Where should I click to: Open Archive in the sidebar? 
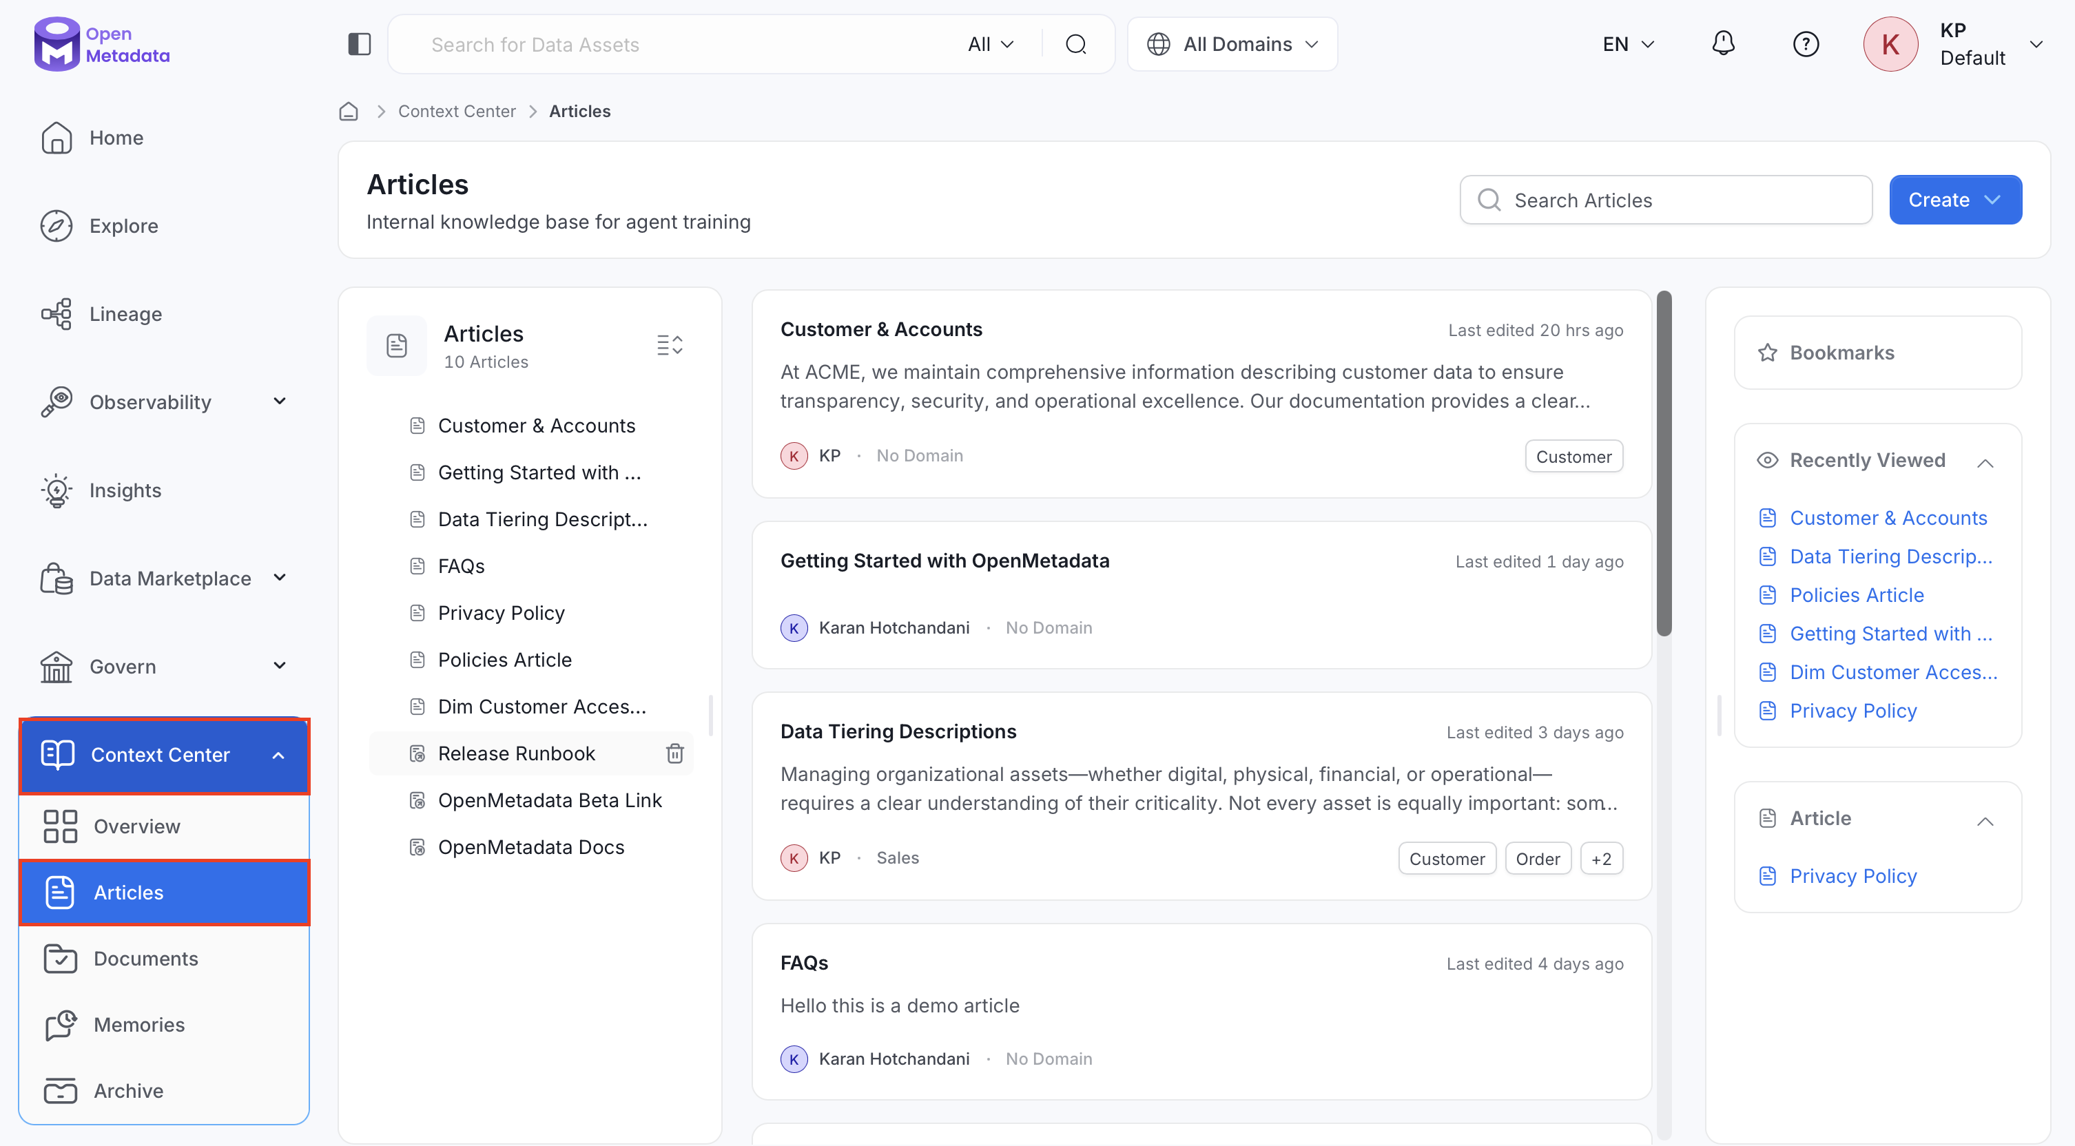163,1090
